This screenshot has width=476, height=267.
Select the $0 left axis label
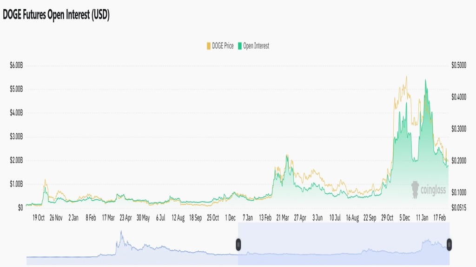point(20,208)
